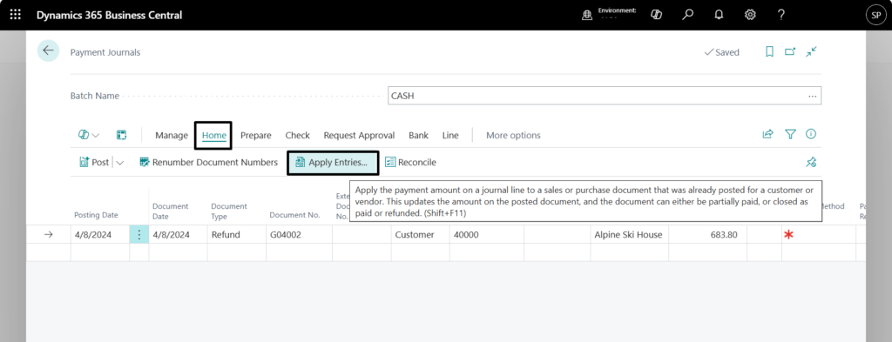
Task: Click Renumber Document Numbers
Action: coord(208,163)
